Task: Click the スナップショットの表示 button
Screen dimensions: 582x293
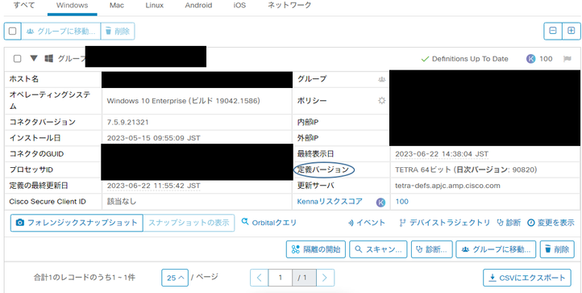Action: pos(189,223)
